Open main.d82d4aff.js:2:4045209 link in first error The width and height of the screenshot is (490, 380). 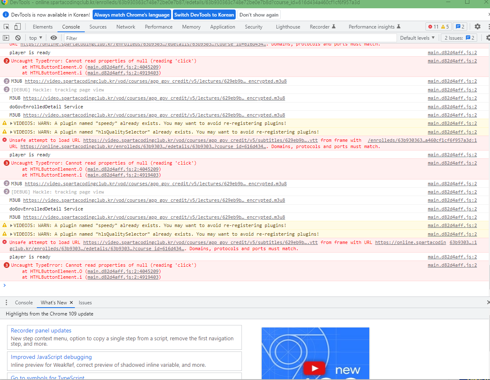[x=123, y=67]
